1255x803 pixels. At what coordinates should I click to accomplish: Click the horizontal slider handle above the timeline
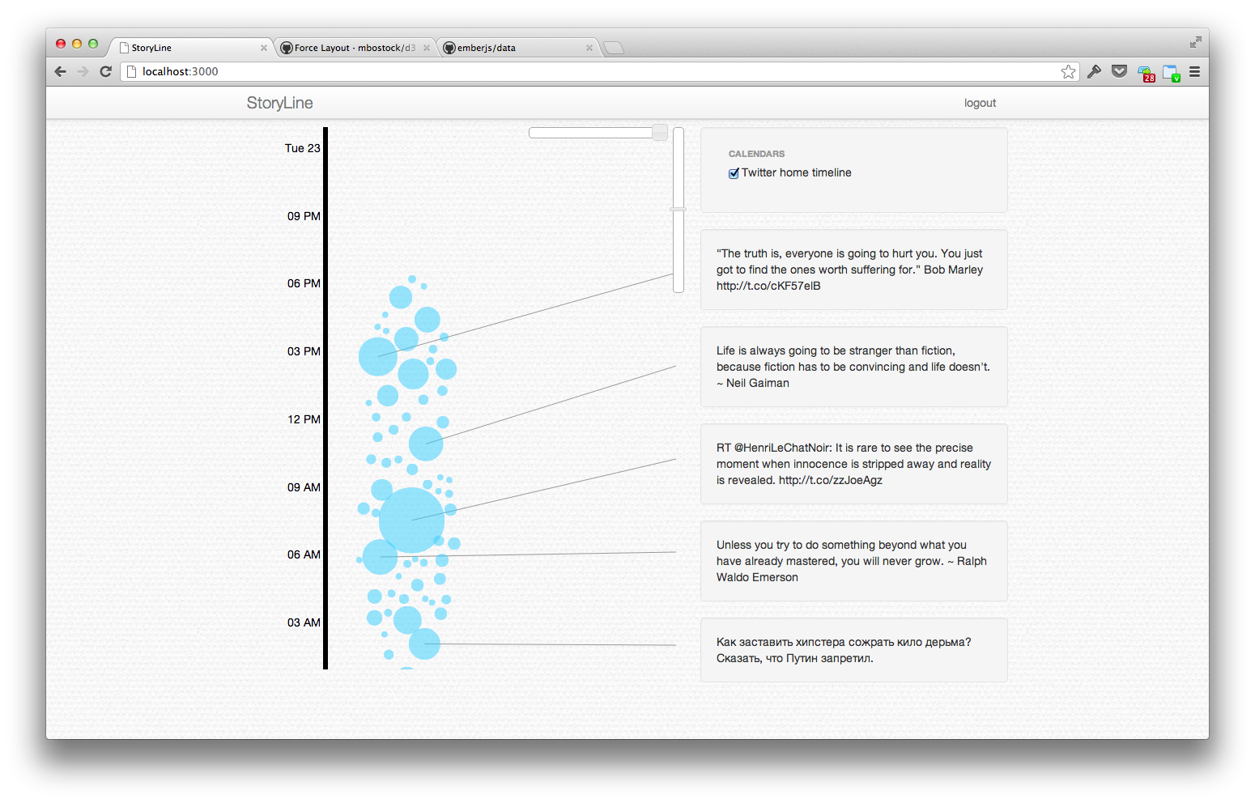(660, 133)
